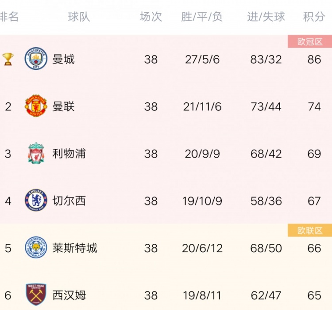Select the 切尔西 team name
Viewport: 332px width, 310px height.
[69, 201]
